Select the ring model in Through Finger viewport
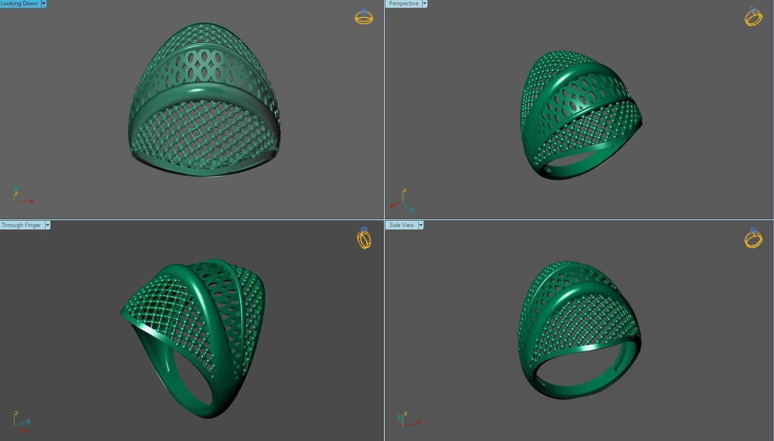This screenshot has height=441, width=774. [x=192, y=338]
